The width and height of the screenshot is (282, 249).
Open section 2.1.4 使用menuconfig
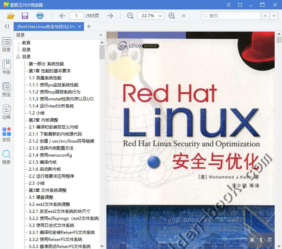pos(50,155)
